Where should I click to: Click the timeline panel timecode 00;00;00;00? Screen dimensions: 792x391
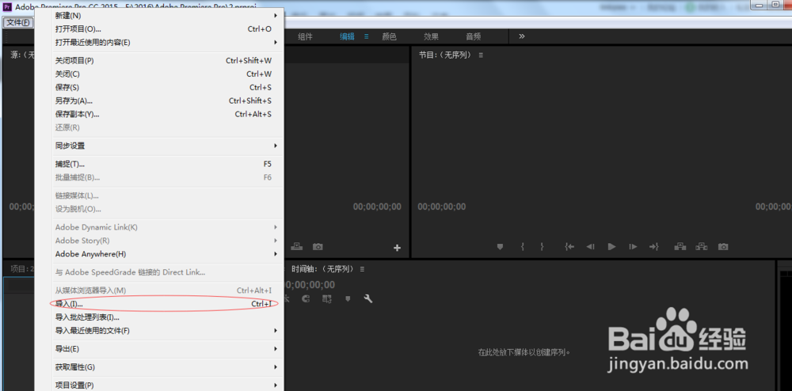[x=310, y=285]
